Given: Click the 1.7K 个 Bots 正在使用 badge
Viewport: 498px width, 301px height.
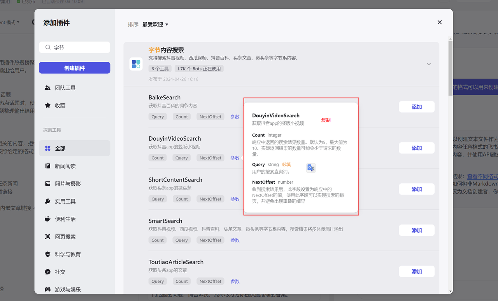Looking at the screenshot, I should pos(199,69).
